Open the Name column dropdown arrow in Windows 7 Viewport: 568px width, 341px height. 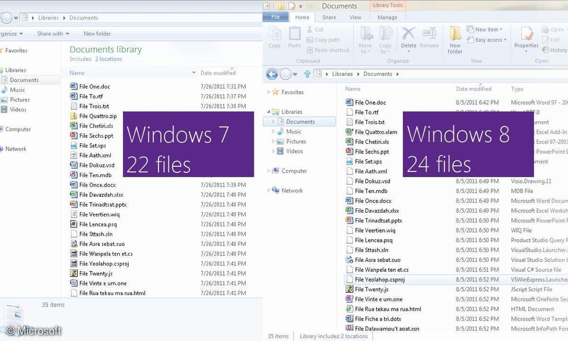coord(194,73)
